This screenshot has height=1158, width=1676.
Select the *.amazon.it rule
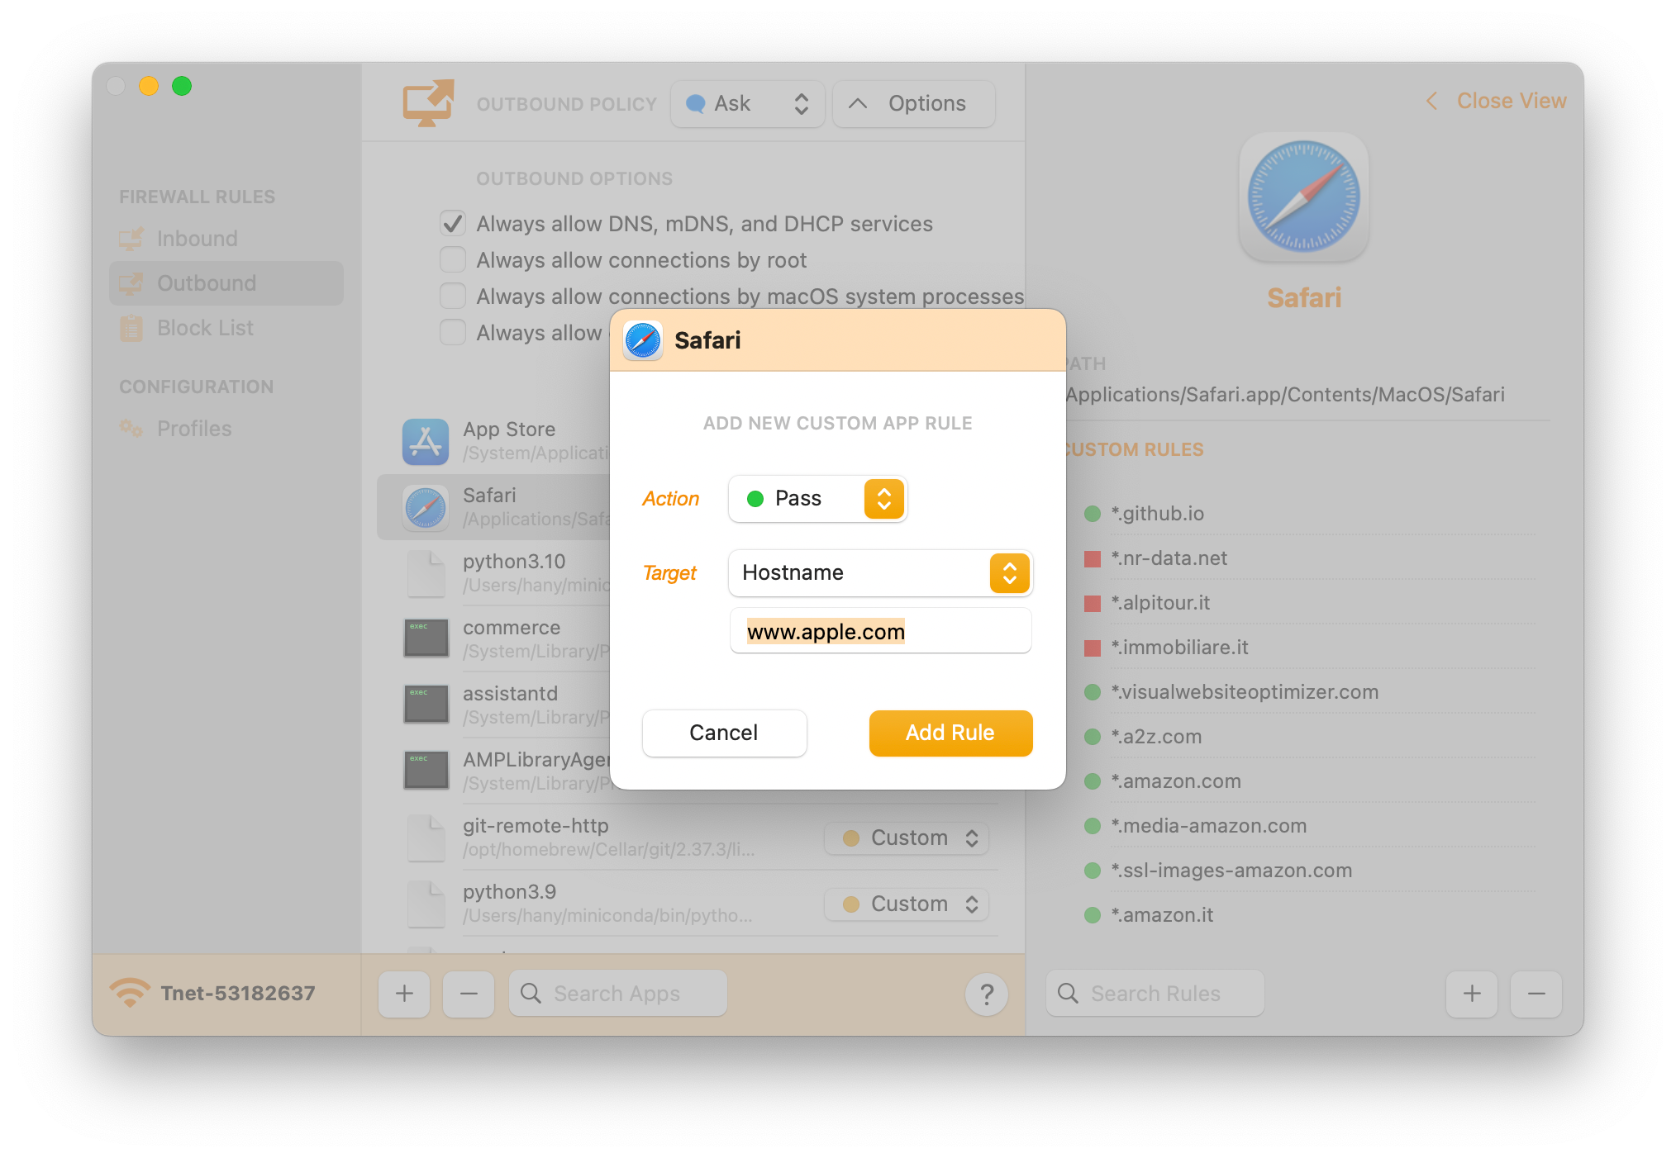point(1309,915)
